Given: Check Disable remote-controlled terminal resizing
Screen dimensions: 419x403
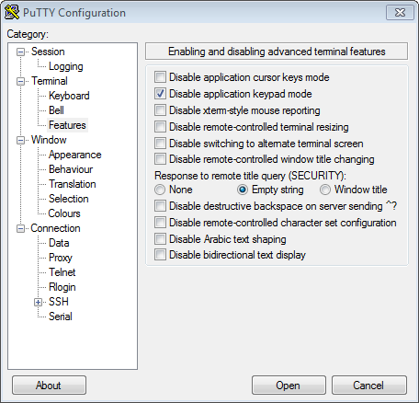Looking at the screenshot, I should tap(160, 127).
